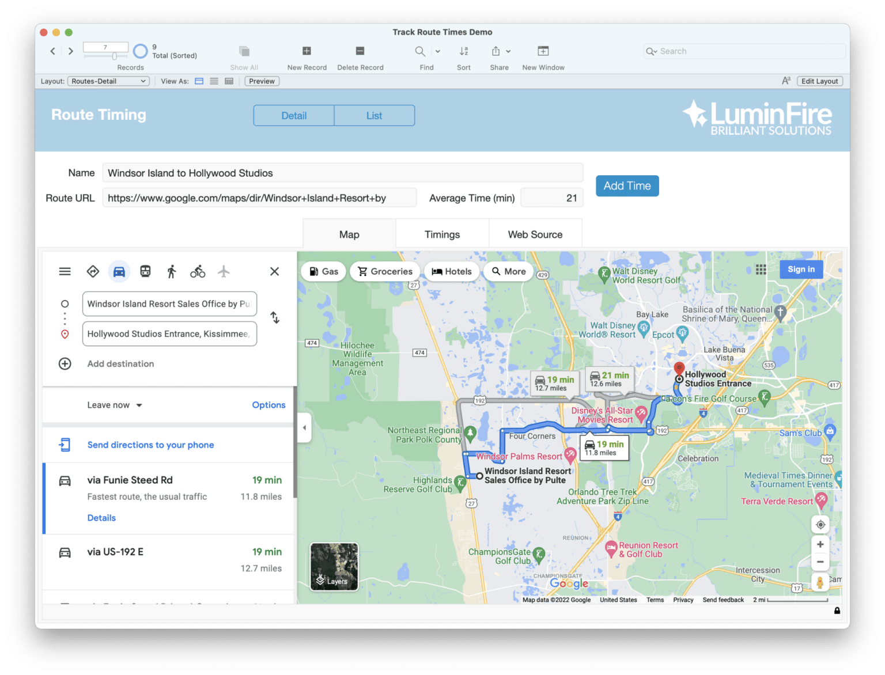Click Send directions to your phone

(x=150, y=445)
